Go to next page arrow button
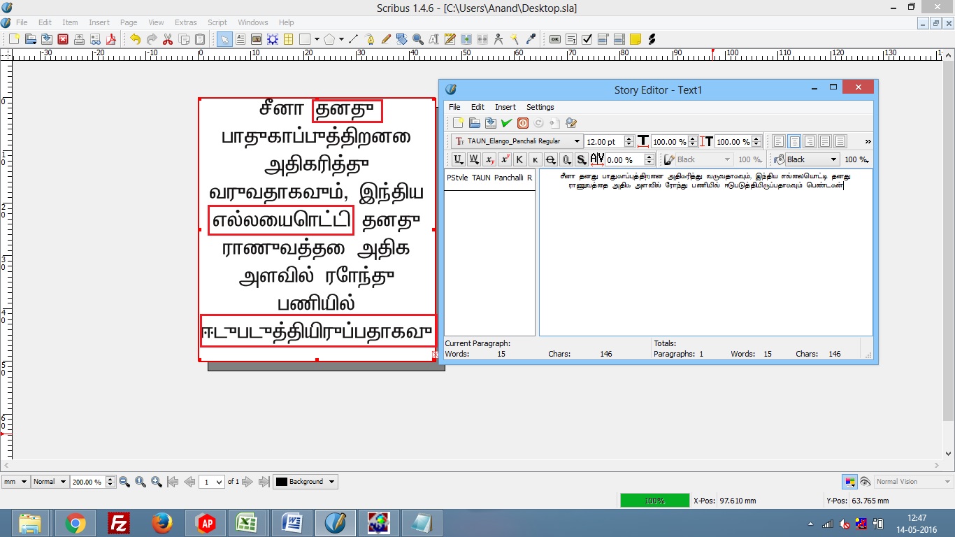Screen dimensions: 955x537 [x=248, y=482]
